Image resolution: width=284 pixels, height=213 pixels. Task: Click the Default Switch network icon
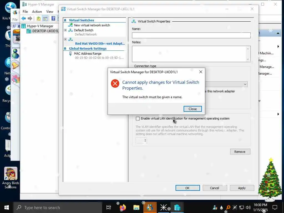point(70,30)
